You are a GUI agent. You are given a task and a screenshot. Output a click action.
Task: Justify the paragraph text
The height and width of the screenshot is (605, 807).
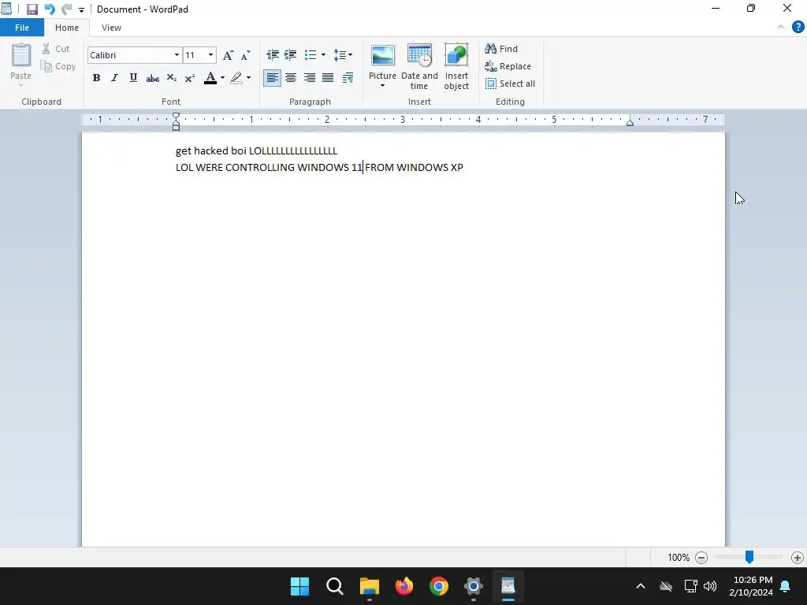click(328, 78)
